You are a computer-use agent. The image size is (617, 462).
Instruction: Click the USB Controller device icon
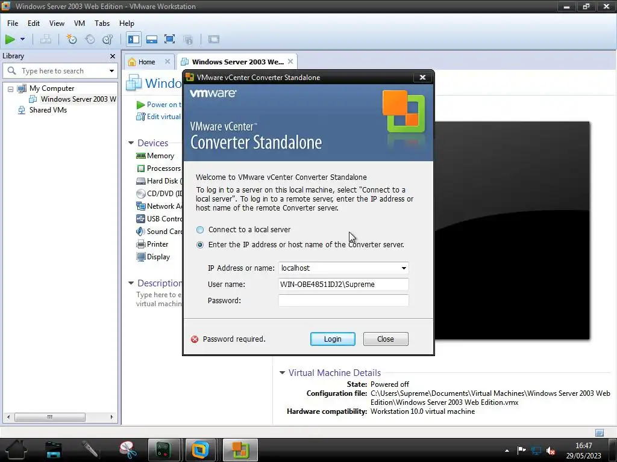[141, 219]
